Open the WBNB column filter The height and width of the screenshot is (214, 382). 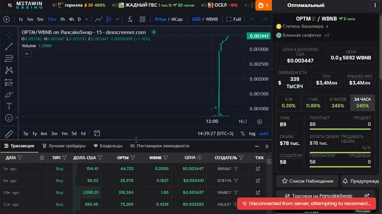(165, 158)
